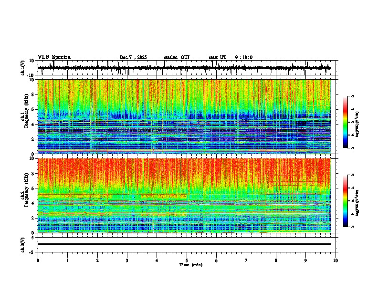
Task: Click the time axis tick label 9
Action: [x=305, y=261]
